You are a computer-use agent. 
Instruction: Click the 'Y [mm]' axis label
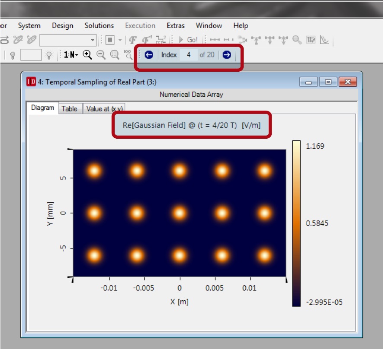pyautogui.click(x=50, y=213)
